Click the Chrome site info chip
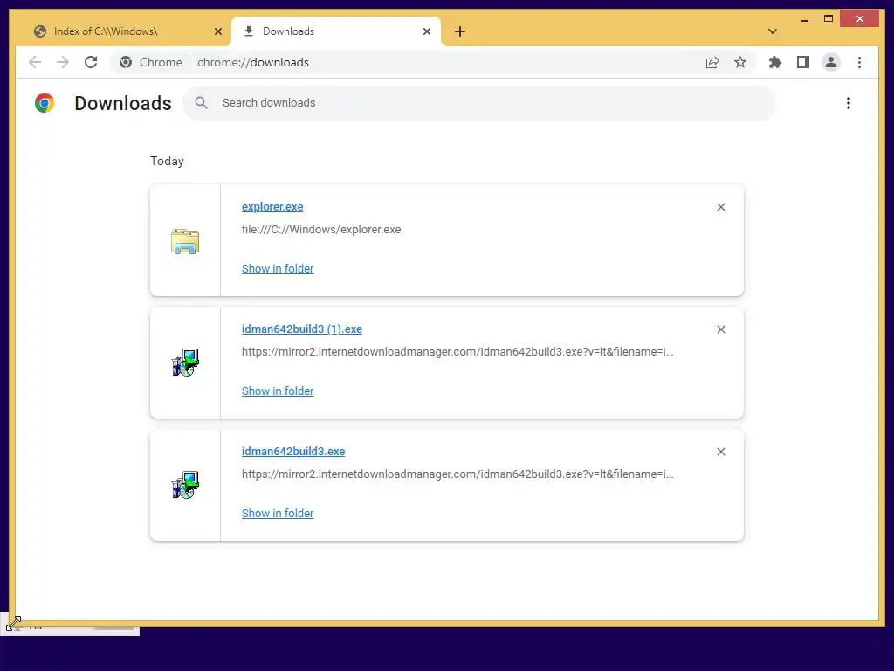The image size is (894, 671). 150,62
